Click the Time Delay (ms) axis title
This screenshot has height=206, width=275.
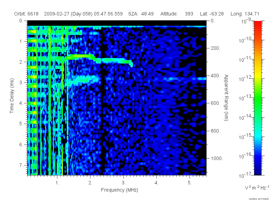point(12,96)
